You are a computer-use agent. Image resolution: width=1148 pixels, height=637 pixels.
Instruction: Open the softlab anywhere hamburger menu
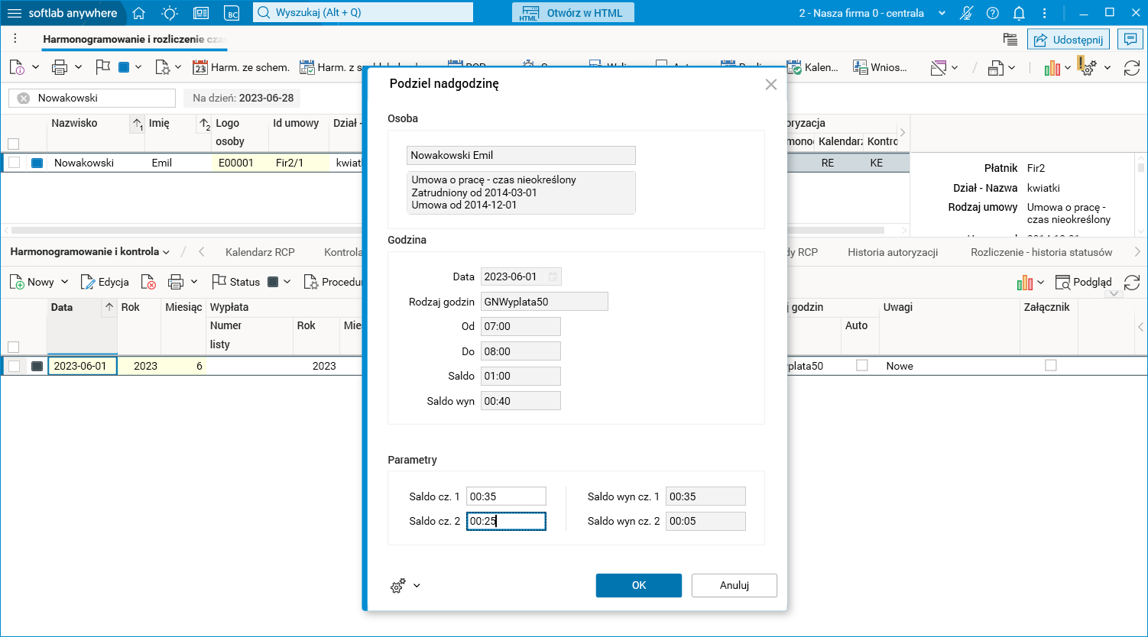click(x=15, y=13)
